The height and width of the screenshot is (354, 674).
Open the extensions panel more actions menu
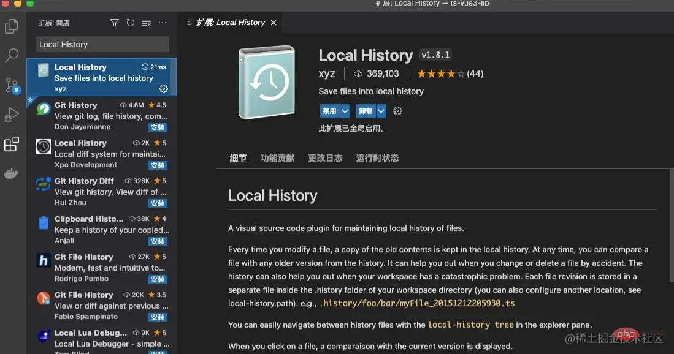(x=163, y=23)
